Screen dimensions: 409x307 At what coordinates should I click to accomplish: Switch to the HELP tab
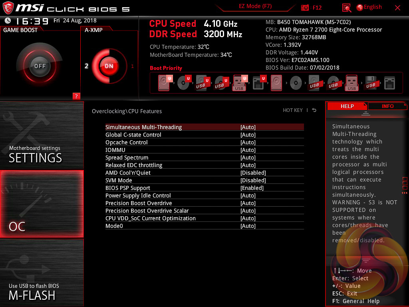(347, 106)
